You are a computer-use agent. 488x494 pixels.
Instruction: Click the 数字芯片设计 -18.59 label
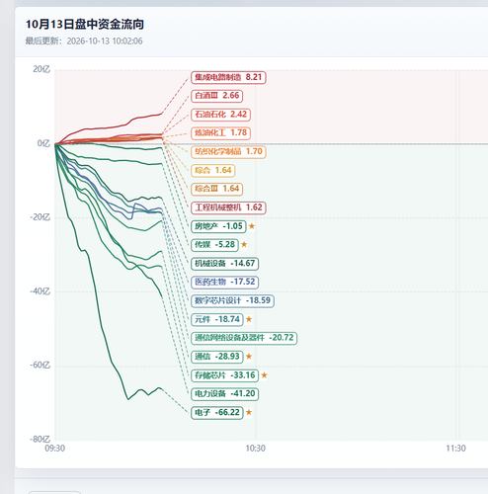click(x=232, y=300)
